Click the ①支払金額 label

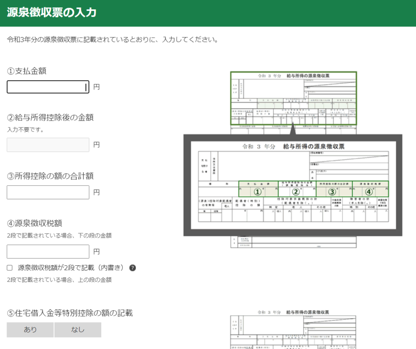coord(26,71)
